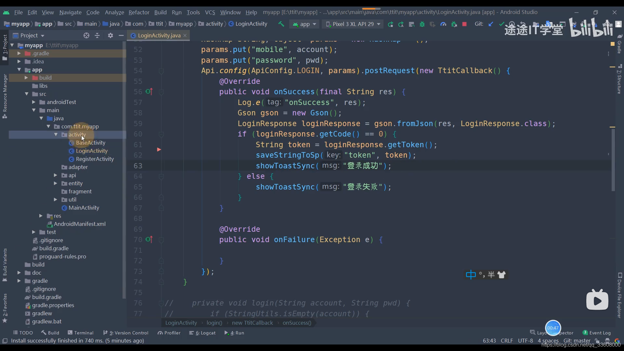Image resolution: width=624 pixels, height=351 pixels.
Task: Click the UTF-8 encoding selector
Action: coord(525,341)
